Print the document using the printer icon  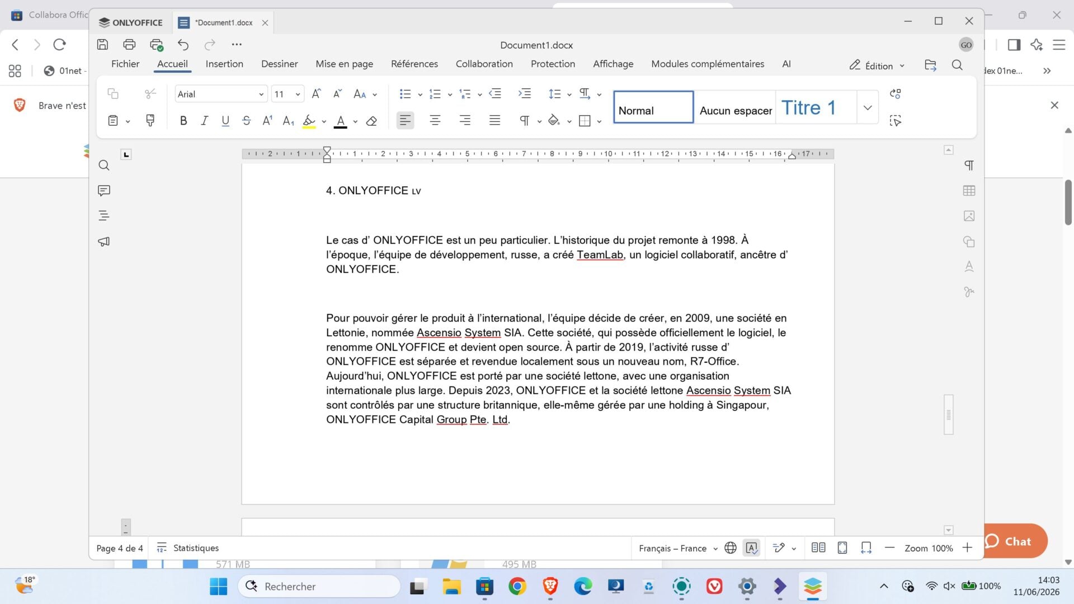pyautogui.click(x=129, y=44)
